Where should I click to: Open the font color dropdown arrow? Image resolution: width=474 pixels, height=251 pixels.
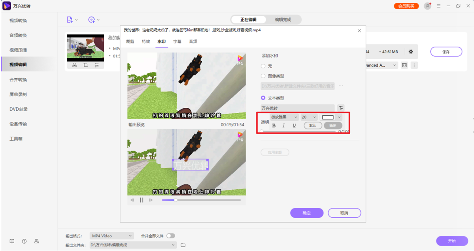tap(339, 117)
